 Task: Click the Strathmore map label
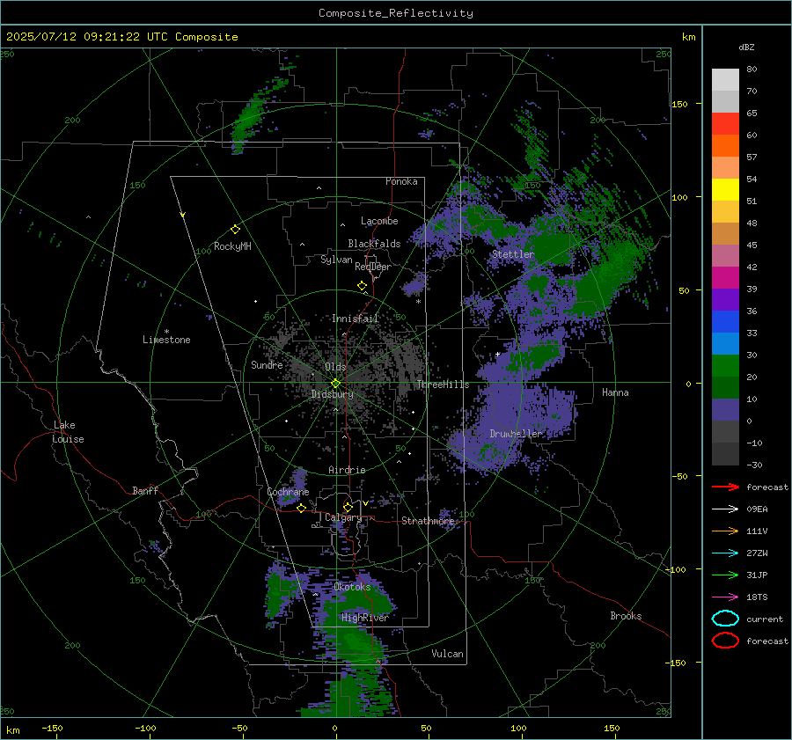coord(428,521)
